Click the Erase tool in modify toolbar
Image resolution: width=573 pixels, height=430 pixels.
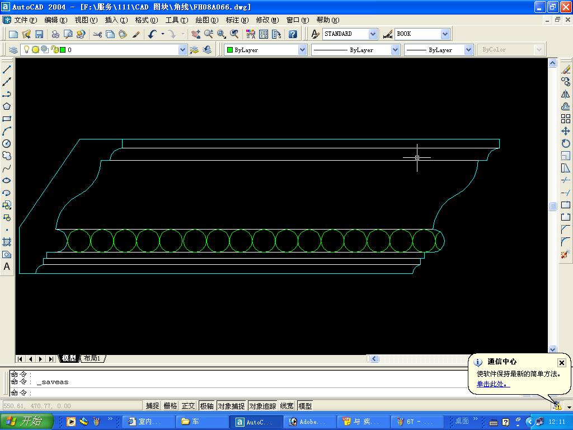point(566,69)
